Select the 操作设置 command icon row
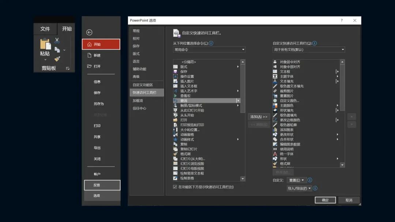Image resolution: width=395 pixels, height=222 pixels. tap(207, 76)
